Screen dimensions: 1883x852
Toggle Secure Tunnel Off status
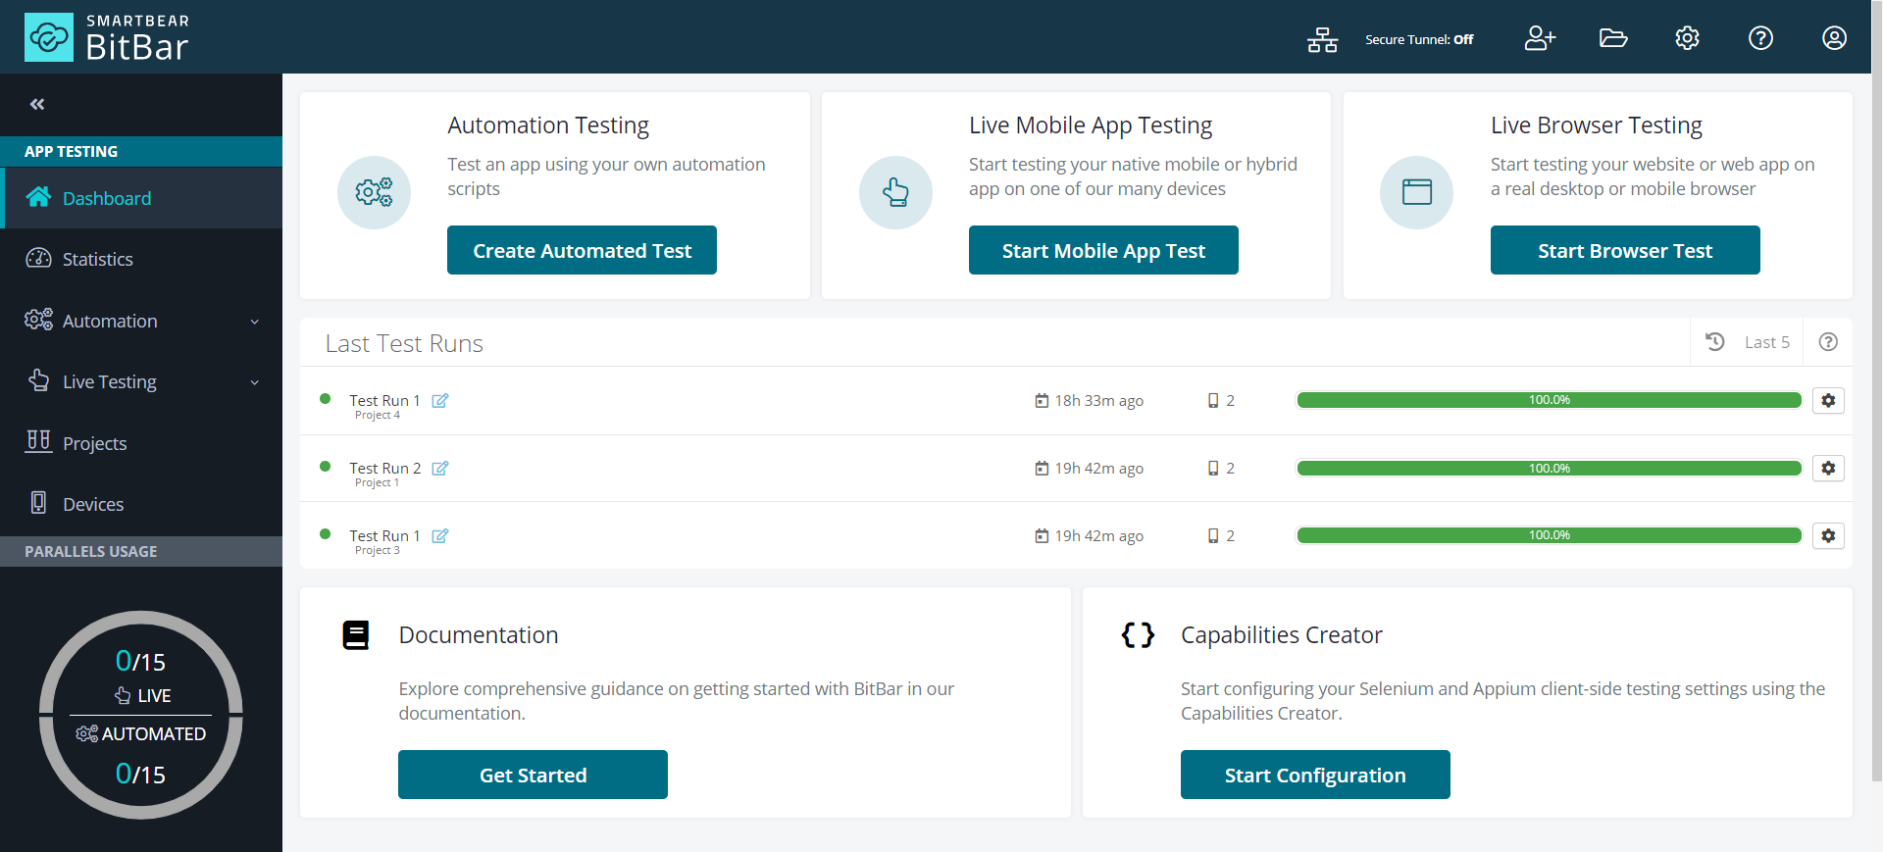click(1419, 40)
